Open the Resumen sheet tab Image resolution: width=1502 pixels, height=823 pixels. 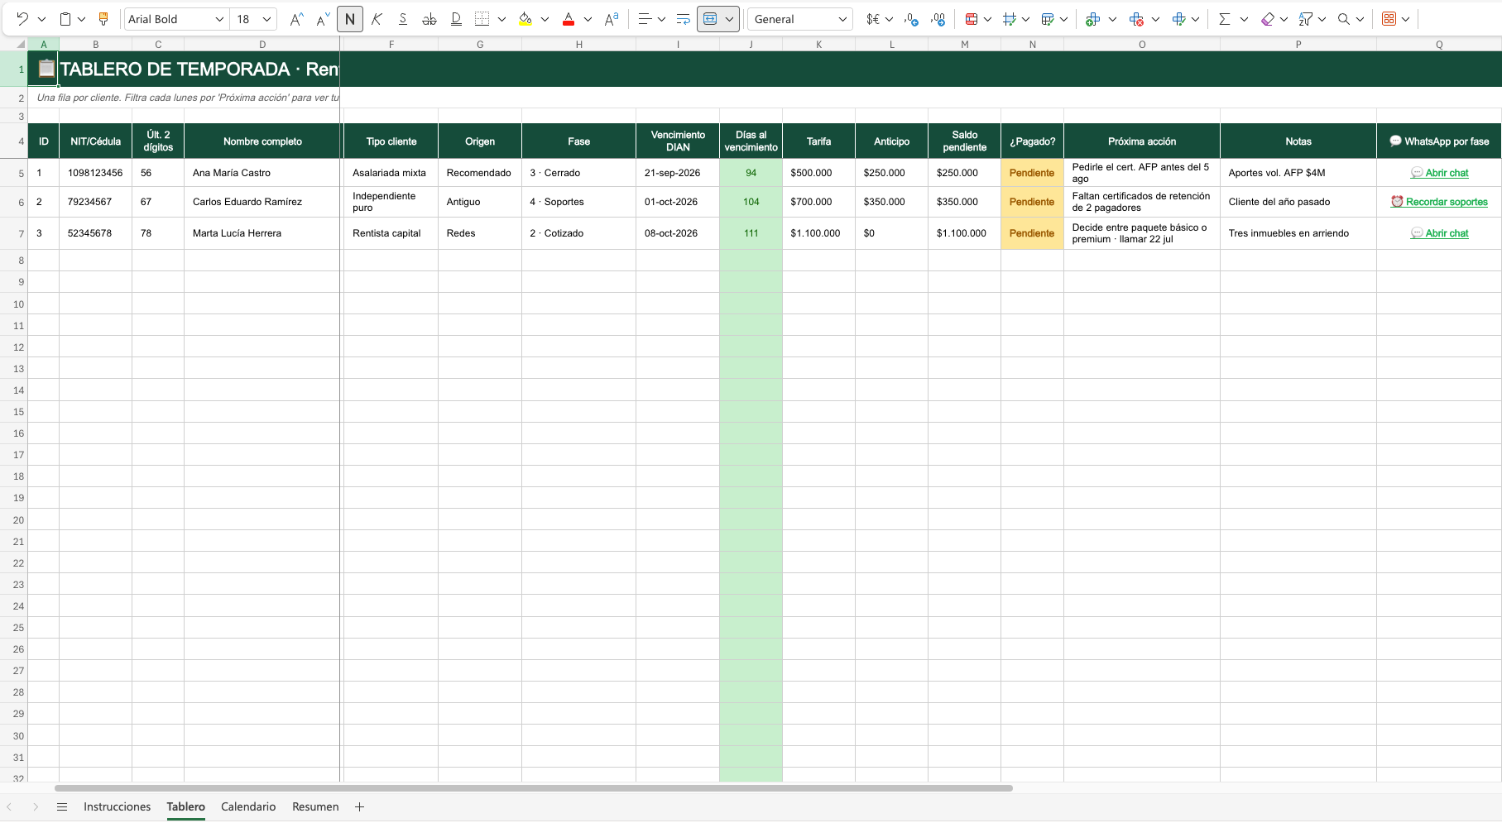pyautogui.click(x=315, y=807)
